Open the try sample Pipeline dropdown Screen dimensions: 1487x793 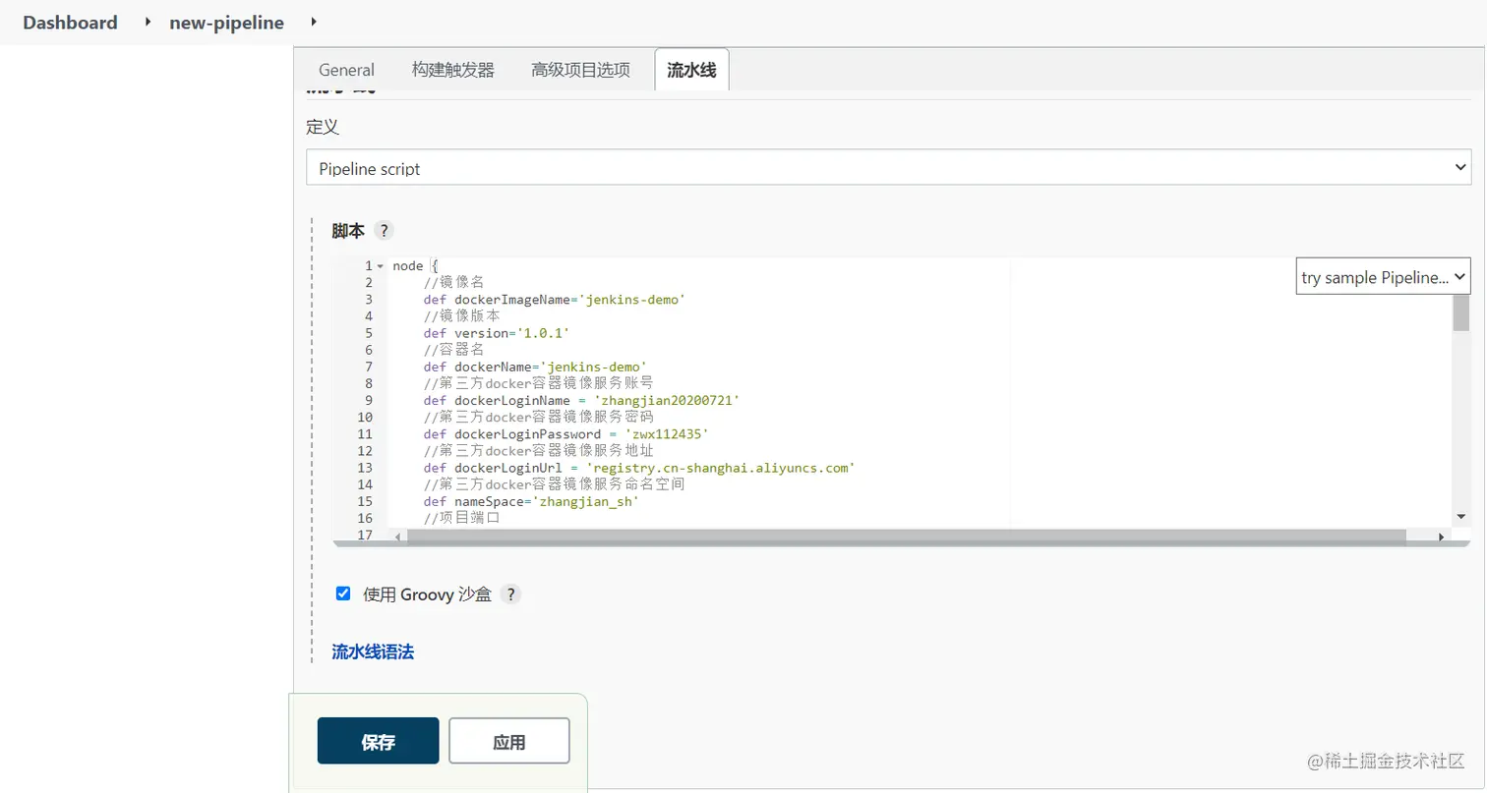pos(1383,277)
